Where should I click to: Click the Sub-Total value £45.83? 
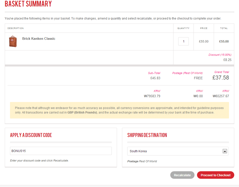coord(155,78)
